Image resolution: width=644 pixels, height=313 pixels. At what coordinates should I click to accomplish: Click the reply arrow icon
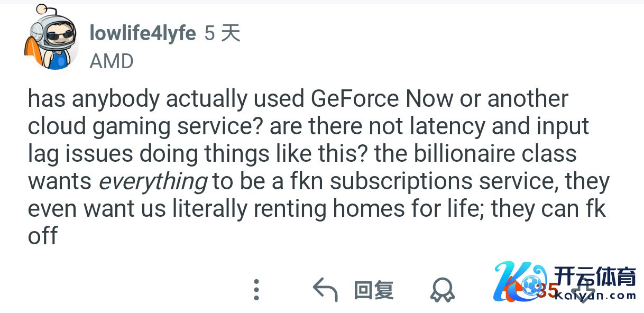325,290
